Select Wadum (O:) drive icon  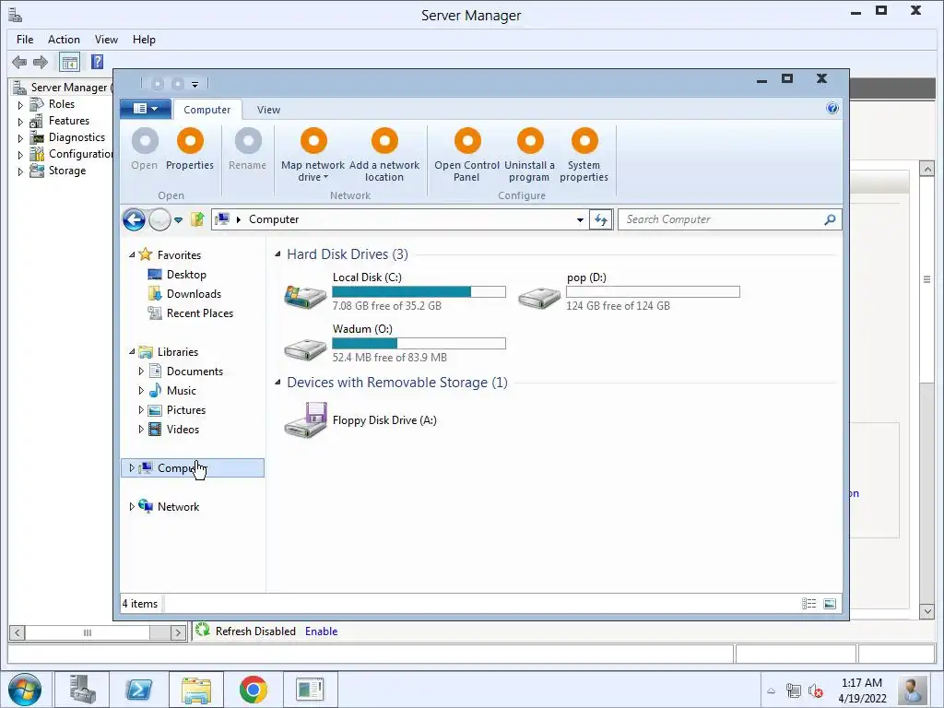click(306, 348)
